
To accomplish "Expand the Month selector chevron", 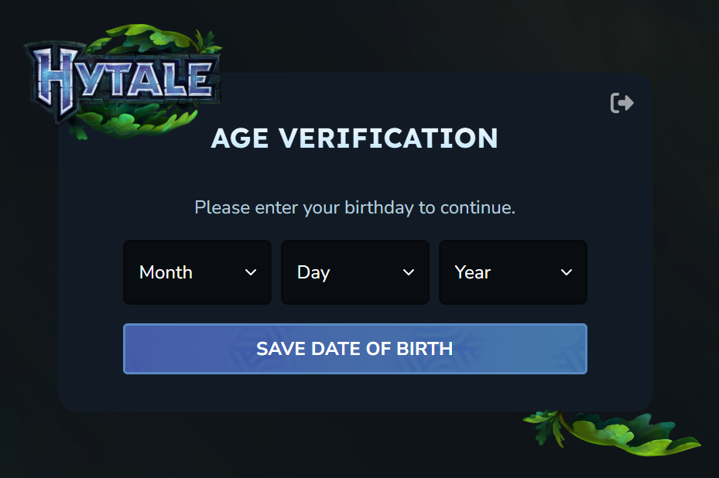I will (250, 272).
